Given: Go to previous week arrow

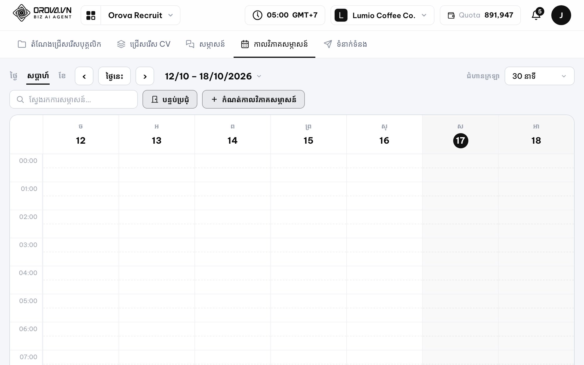Looking at the screenshot, I should pos(84,76).
